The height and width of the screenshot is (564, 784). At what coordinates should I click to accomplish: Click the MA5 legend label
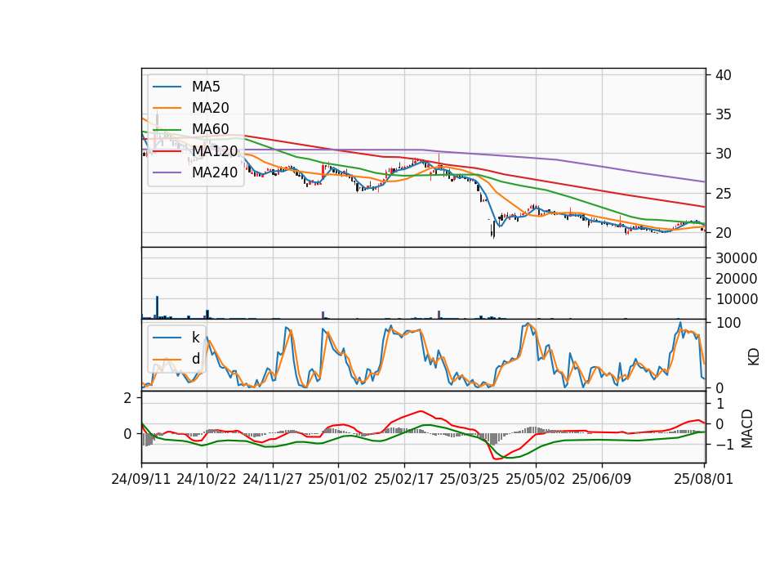[206, 87]
